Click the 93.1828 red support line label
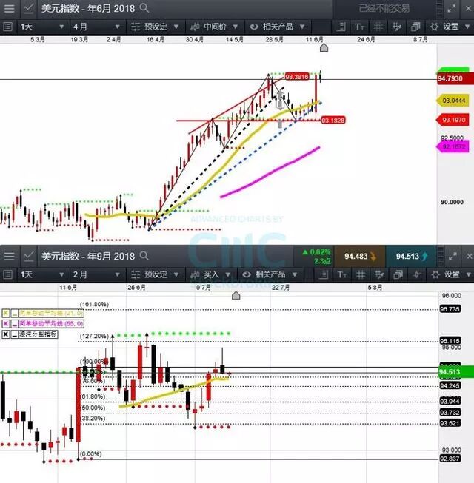The height and width of the screenshot is (483, 474). coord(333,120)
